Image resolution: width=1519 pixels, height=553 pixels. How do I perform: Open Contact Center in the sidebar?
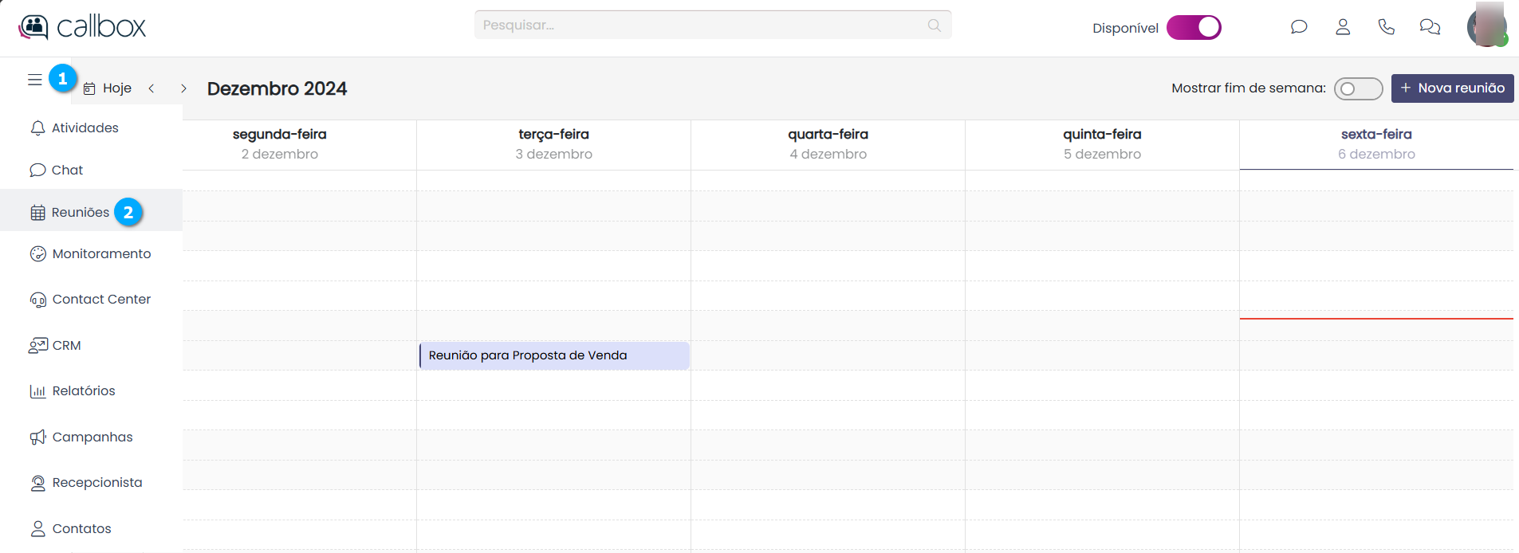(x=101, y=300)
